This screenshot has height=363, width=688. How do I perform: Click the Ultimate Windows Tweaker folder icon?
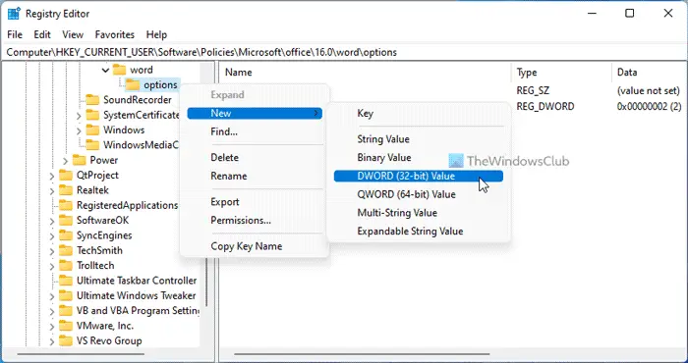(66, 295)
